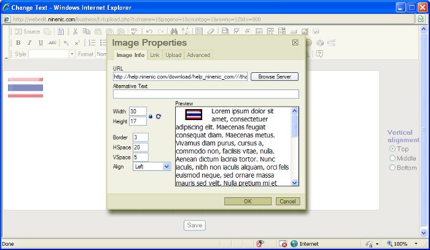The image size is (430, 250).
Task: Switch to the Advanced tab
Action: tap(198, 55)
